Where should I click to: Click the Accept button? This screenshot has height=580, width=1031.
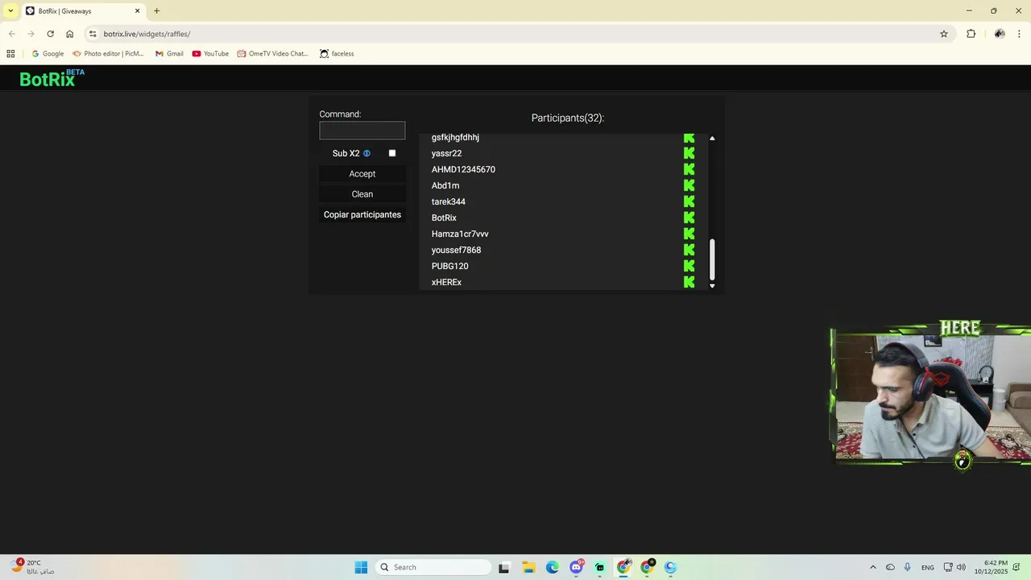pyautogui.click(x=362, y=174)
